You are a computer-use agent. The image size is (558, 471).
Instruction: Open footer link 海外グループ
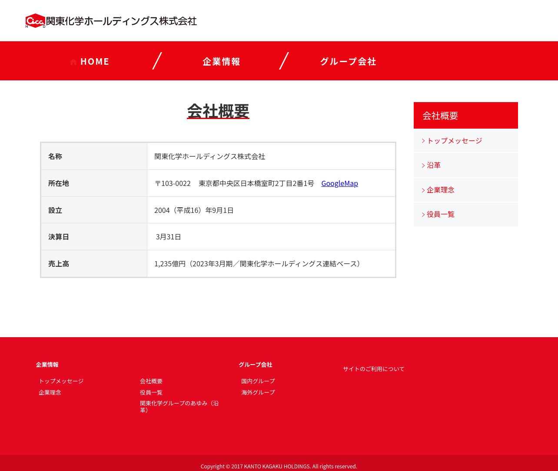258,392
